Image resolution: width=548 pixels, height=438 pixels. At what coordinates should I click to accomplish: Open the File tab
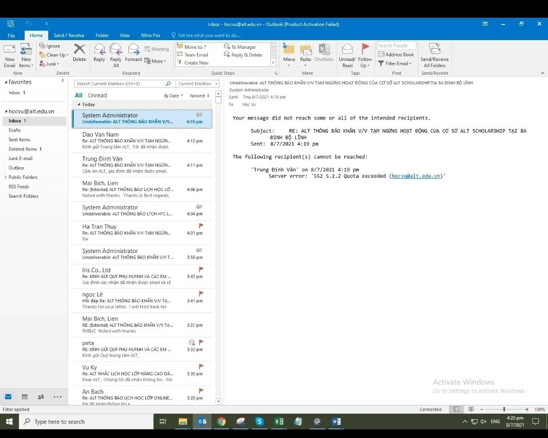click(12, 35)
